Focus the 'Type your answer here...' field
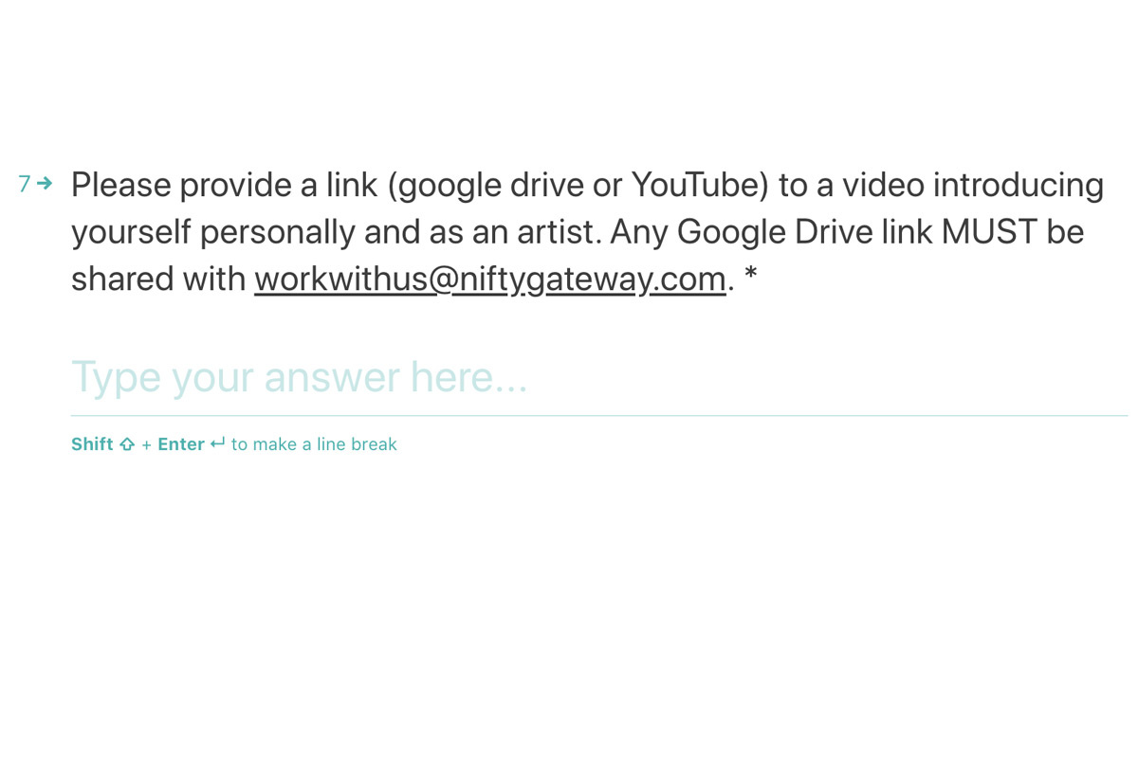Image resolution: width=1138 pixels, height=758 pixels. pos(599,377)
